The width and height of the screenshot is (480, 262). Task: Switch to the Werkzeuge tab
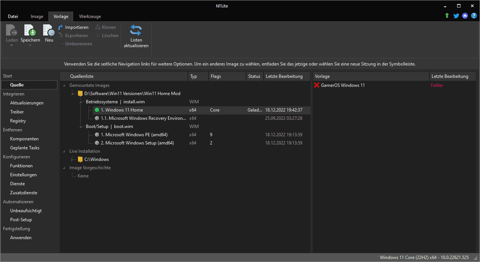90,16
